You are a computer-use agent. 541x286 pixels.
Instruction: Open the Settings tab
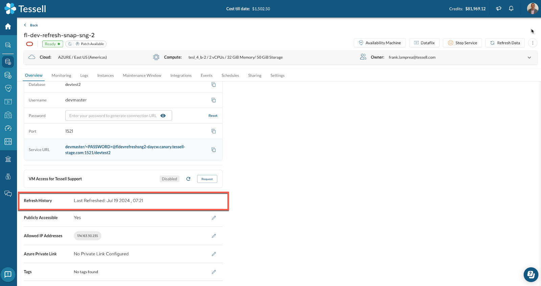pyautogui.click(x=277, y=75)
